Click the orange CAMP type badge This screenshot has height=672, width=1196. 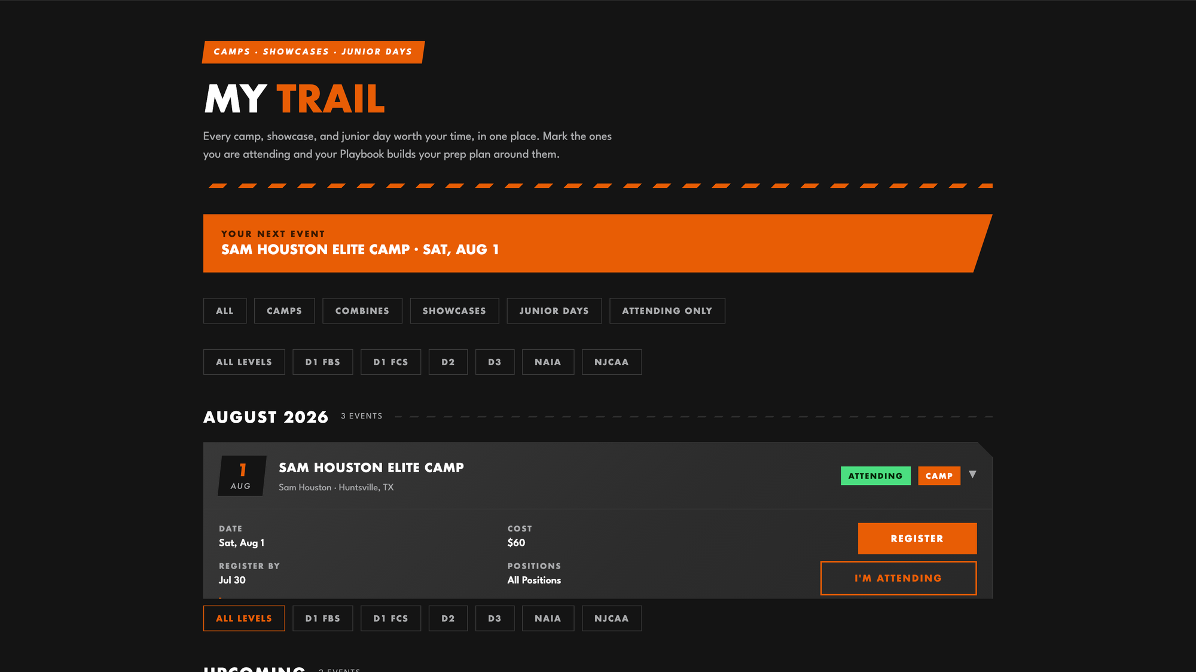939,476
